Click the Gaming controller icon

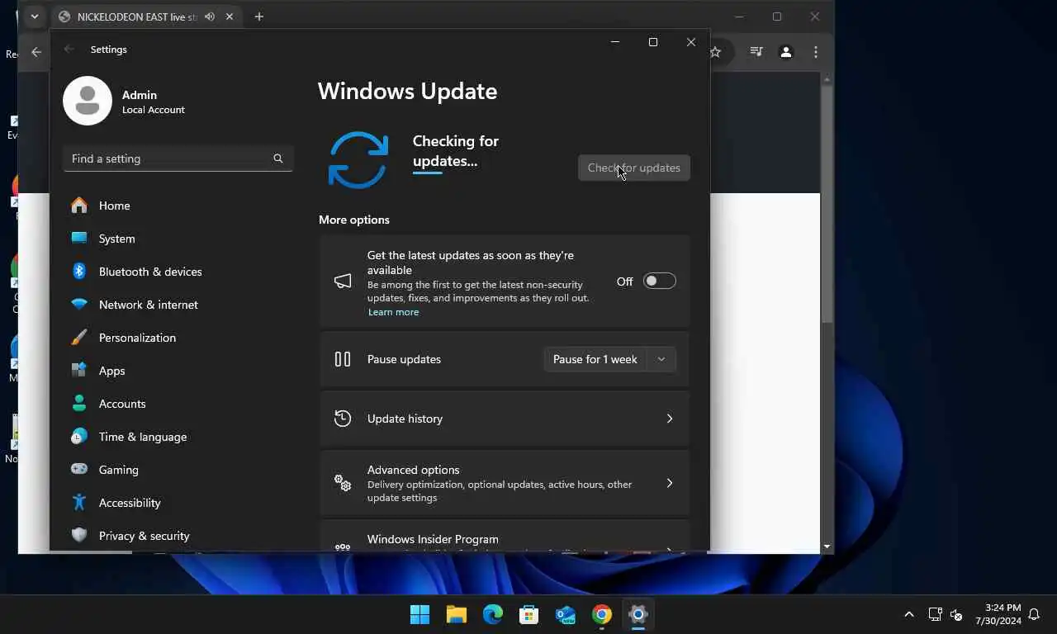click(x=79, y=470)
